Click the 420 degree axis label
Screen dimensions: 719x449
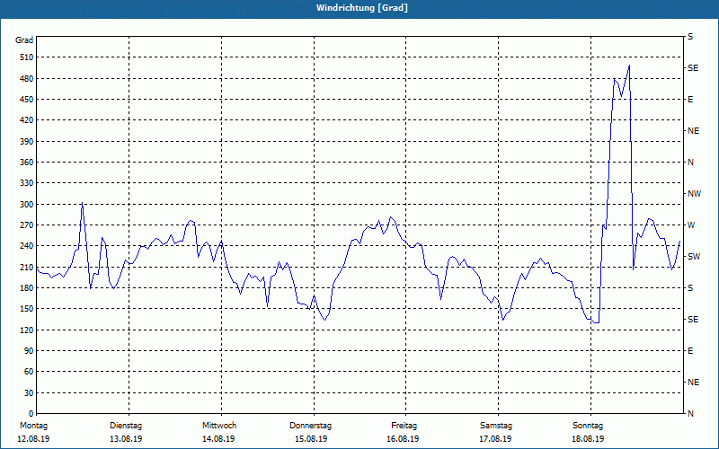(x=27, y=120)
